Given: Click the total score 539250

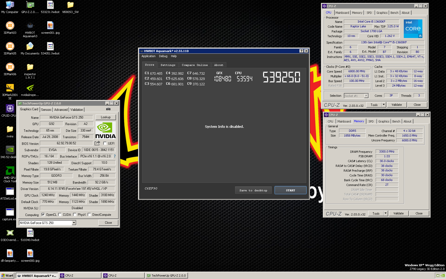Looking at the screenshot, I should pos(281,77).
